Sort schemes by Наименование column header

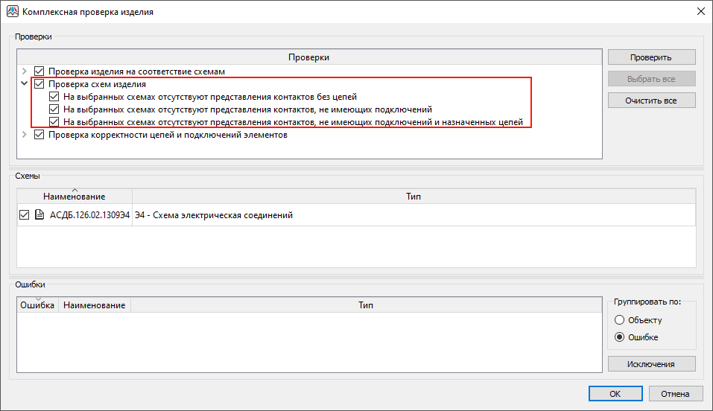pos(74,197)
